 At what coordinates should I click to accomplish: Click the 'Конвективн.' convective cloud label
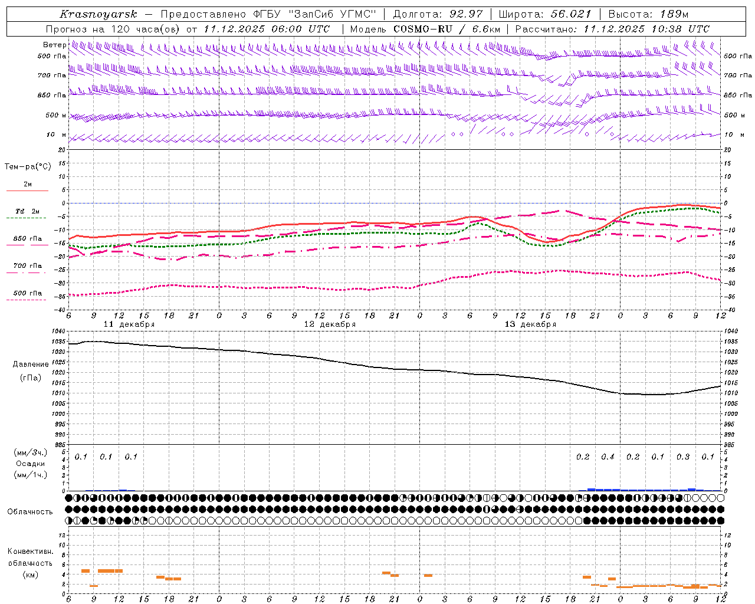click(30, 552)
